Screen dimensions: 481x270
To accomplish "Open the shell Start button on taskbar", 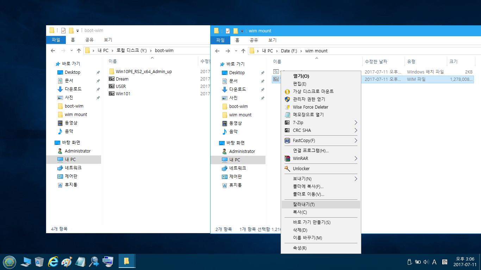I will tap(10, 262).
